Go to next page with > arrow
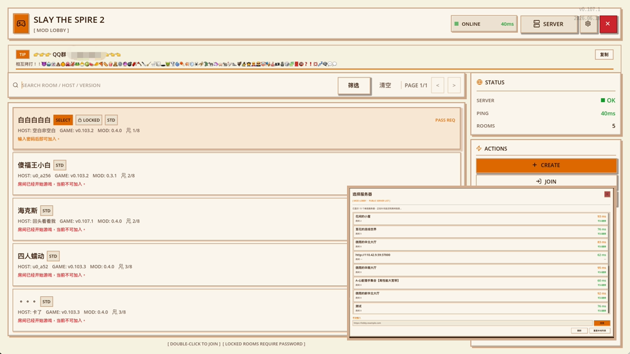The width and height of the screenshot is (630, 354). coord(454,85)
